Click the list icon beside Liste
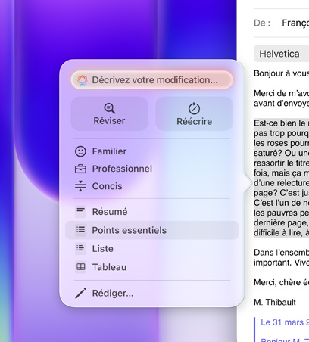Screen dimensions: 309x342 point(80,248)
